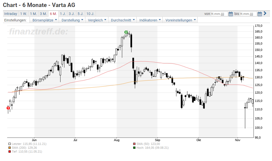Select the Intraday time range tab

click(x=11, y=14)
